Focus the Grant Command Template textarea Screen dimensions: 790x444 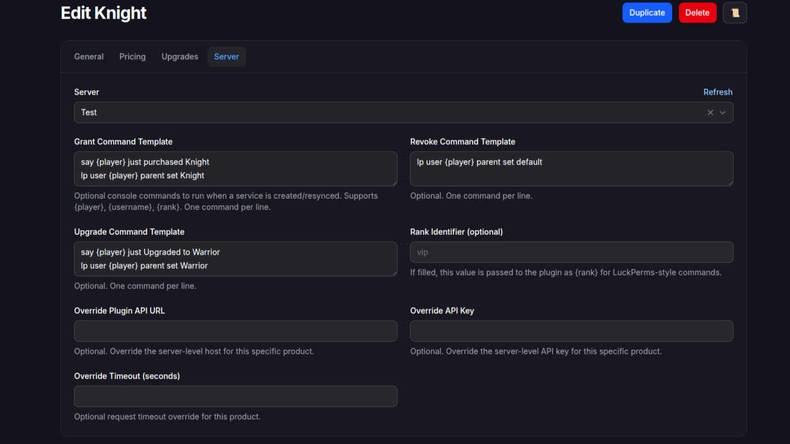[x=235, y=168]
